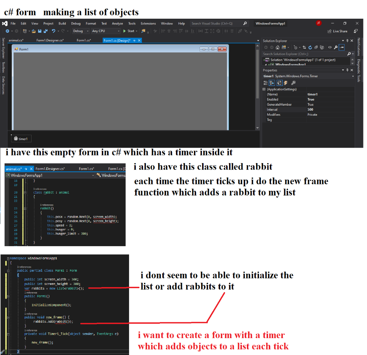
Task: Open the Live Share feature
Action: (x=340, y=31)
